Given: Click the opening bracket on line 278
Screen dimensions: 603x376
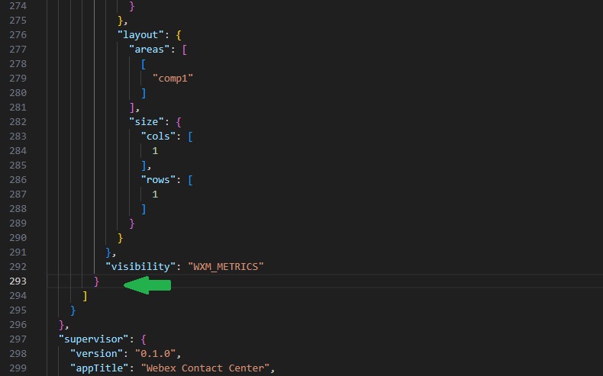Looking at the screenshot, I should point(143,64).
